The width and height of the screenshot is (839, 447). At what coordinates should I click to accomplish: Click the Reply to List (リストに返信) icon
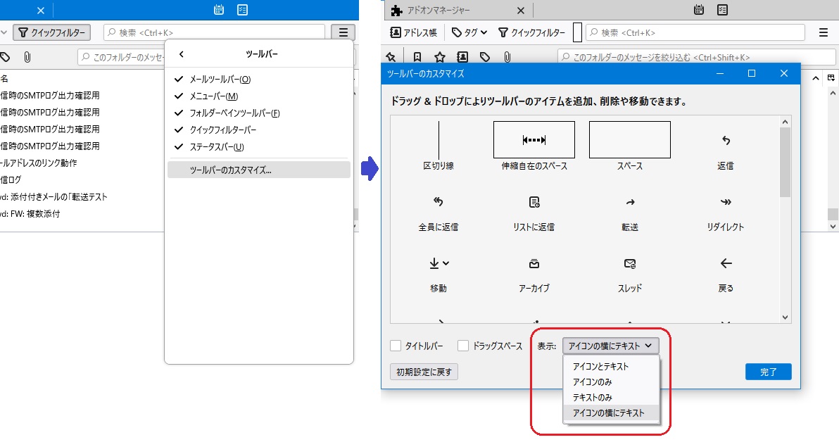coord(534,203)
